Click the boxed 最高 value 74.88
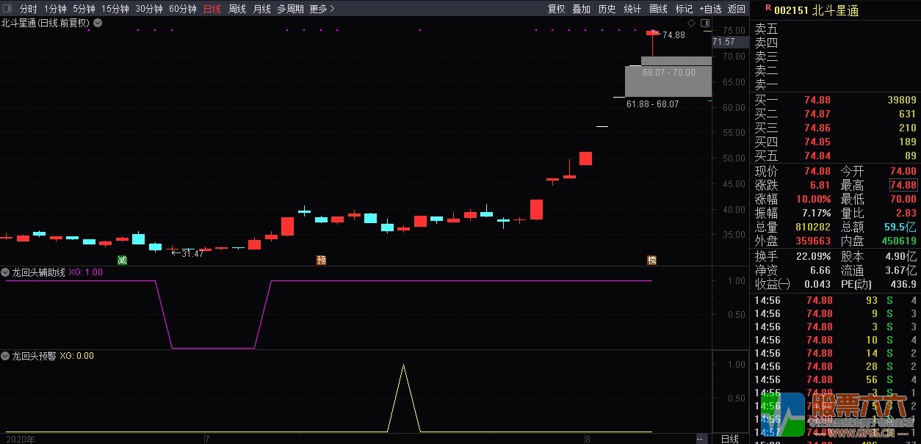 tap(903, 185)
